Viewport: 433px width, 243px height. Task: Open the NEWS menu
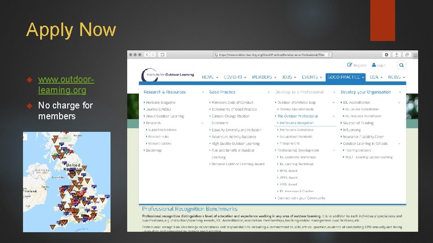pyautogui.click(x=396, y=77)
